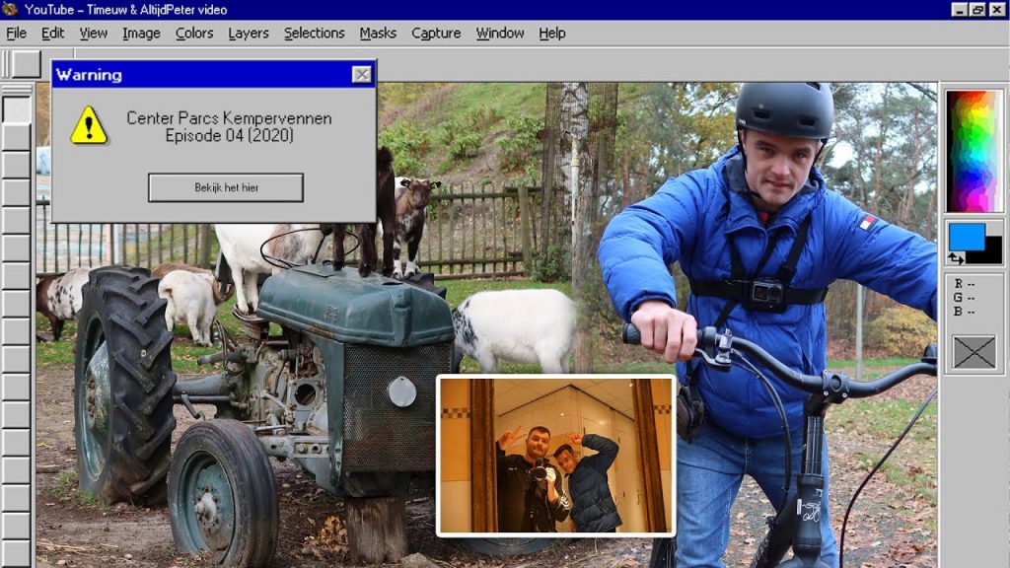Open the Capture menu
1010x568 pixels.
[436, 34]
